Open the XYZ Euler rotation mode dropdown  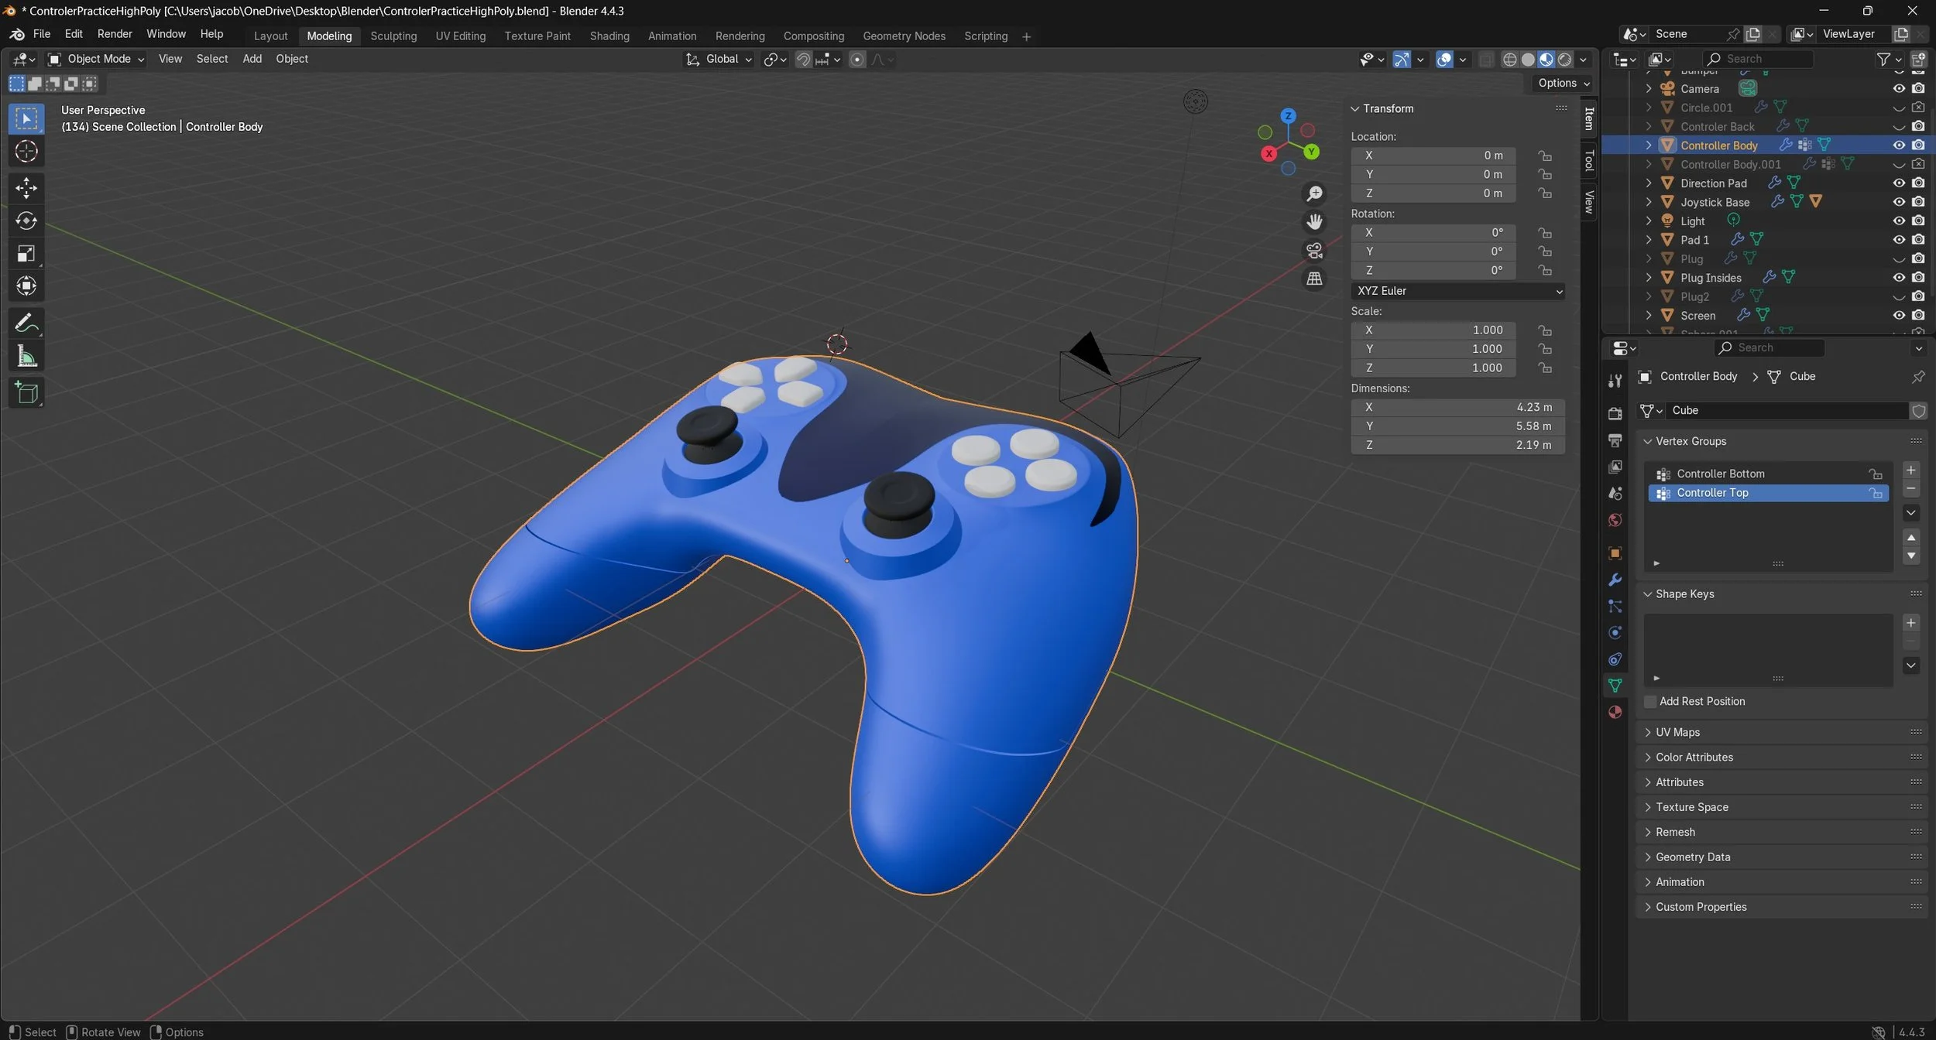coord(1458,291)
